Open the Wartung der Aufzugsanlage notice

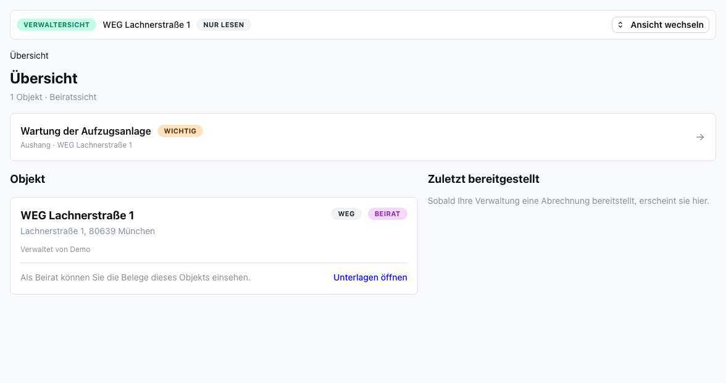363,137
